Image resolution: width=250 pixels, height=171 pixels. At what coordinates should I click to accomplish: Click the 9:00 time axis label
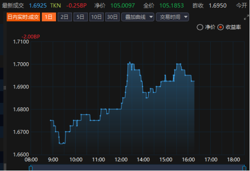point(53,160)
